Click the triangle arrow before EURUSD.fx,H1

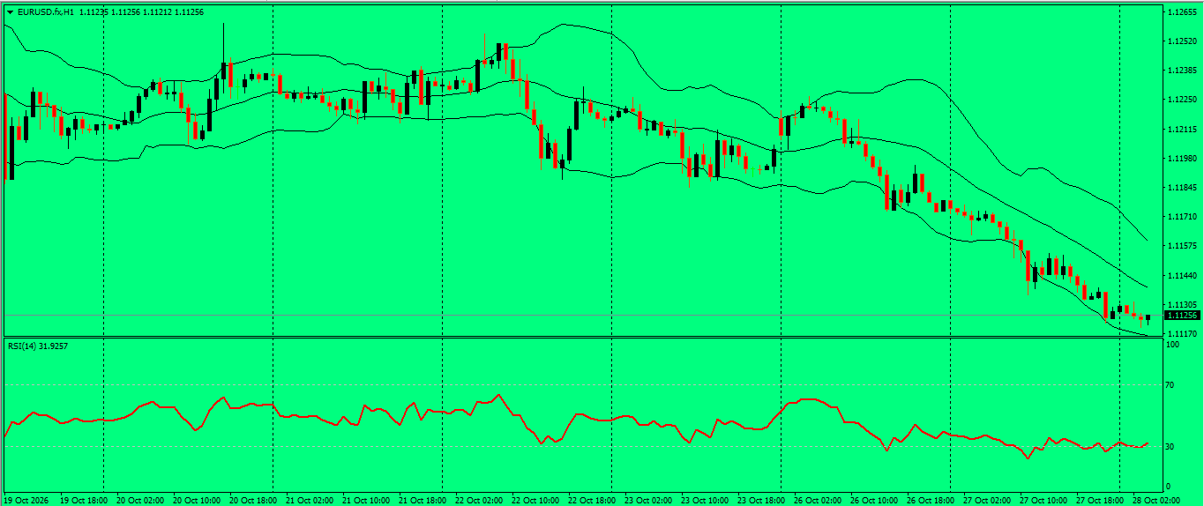click(10, 12)
